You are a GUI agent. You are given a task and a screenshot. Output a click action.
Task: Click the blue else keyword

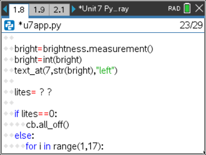(23, 136)
